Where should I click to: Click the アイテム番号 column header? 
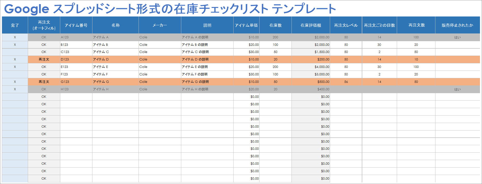click(76, 25)
